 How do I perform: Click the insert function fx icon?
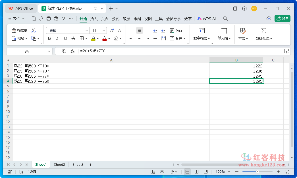(x=72, y=51)
